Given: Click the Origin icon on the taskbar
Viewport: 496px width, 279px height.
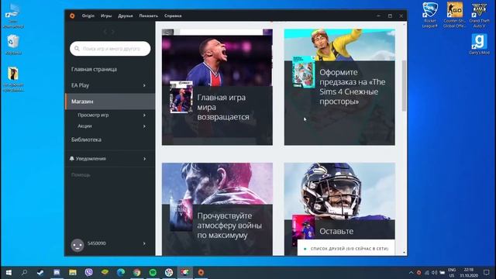Looking at the screenshot, I should tap(201, 272).
